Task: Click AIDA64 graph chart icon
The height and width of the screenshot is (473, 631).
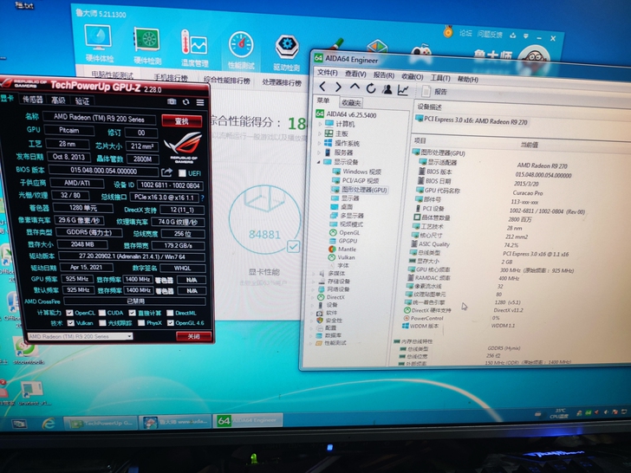Action: coord(403,90)
